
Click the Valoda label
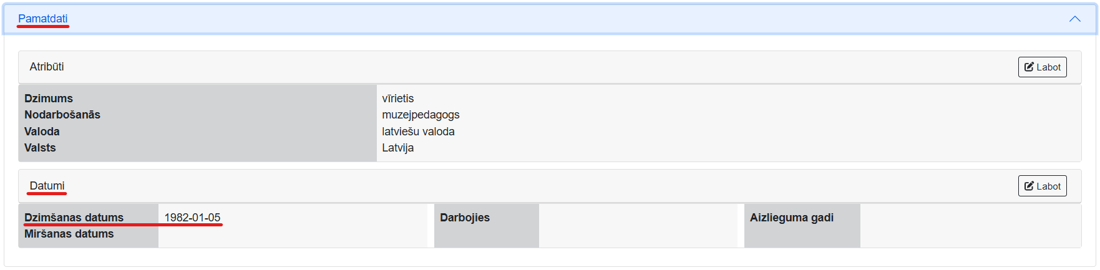[x=42, y=132]
